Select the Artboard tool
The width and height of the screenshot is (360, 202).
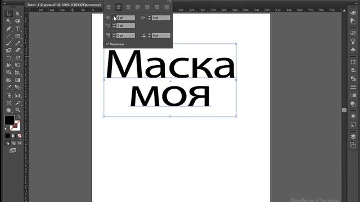[8, 103]
